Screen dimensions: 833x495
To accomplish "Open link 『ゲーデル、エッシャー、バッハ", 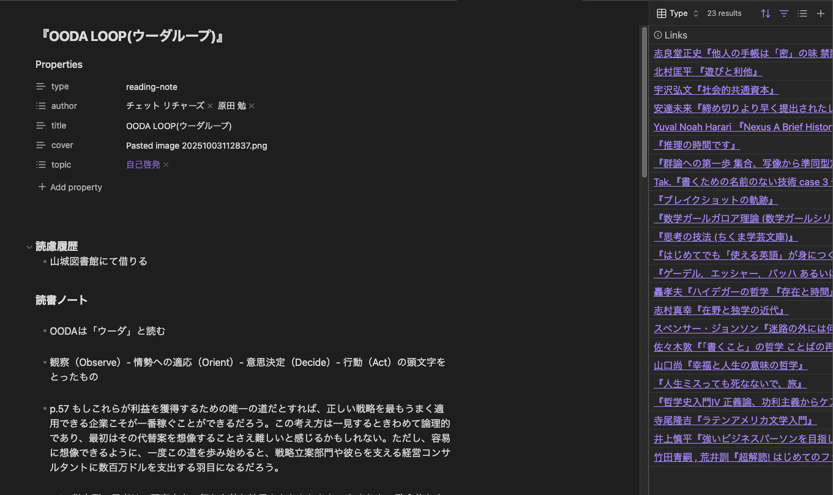I will click(x=743, y=274).
